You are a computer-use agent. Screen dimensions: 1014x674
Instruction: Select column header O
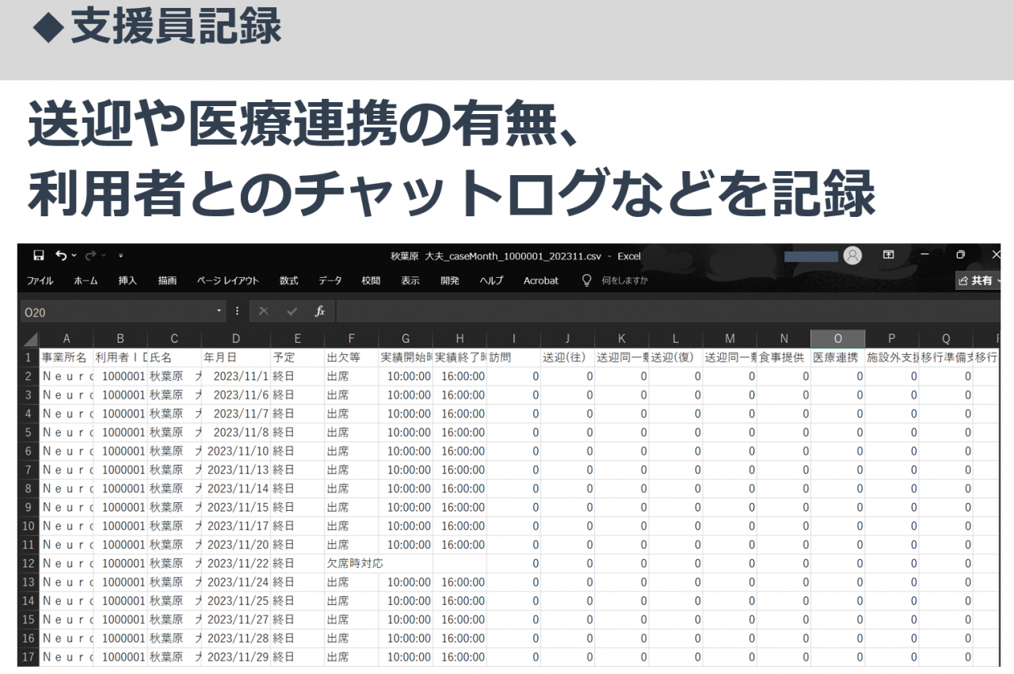point(838,339)
